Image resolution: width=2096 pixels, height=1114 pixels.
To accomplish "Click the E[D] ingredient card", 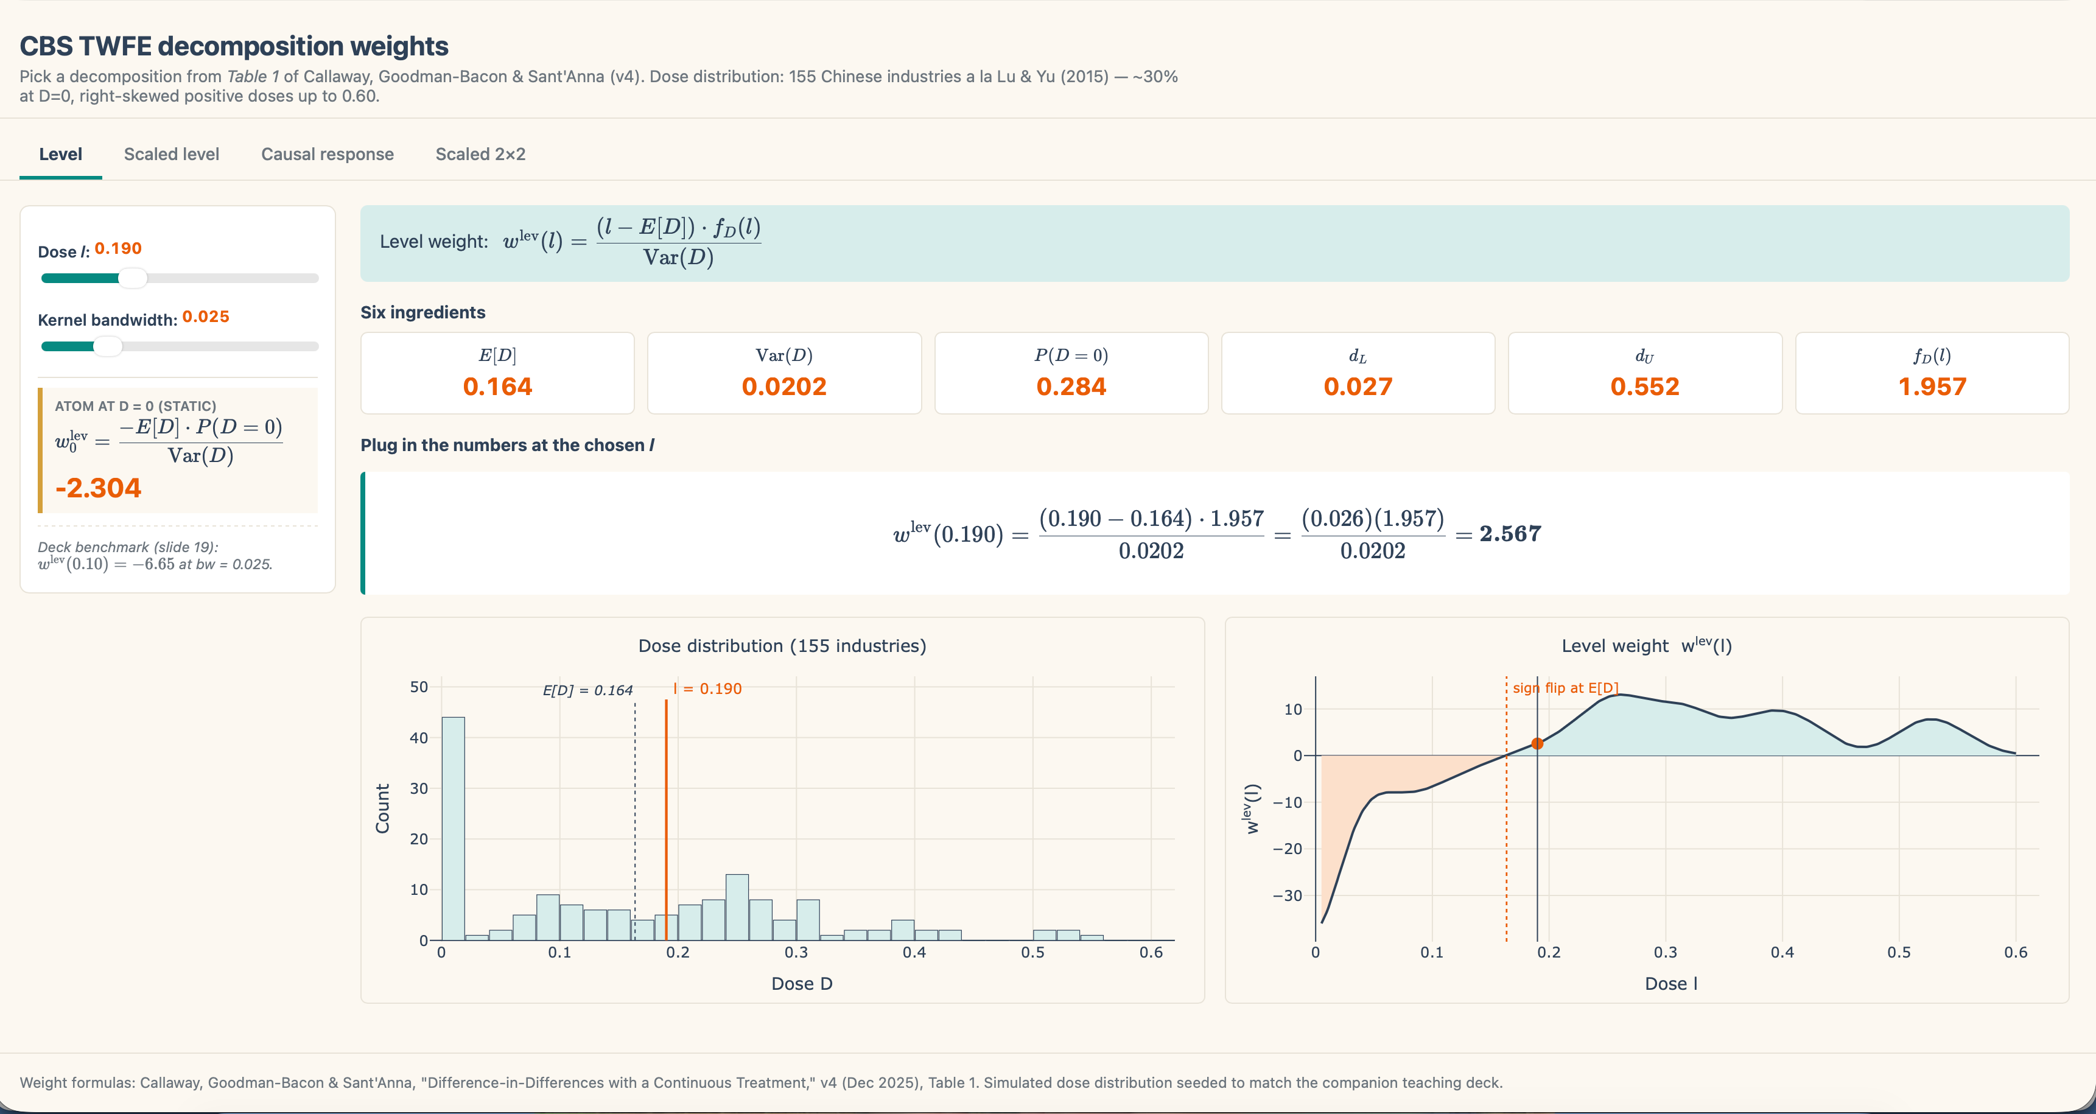I will [497, 374].
